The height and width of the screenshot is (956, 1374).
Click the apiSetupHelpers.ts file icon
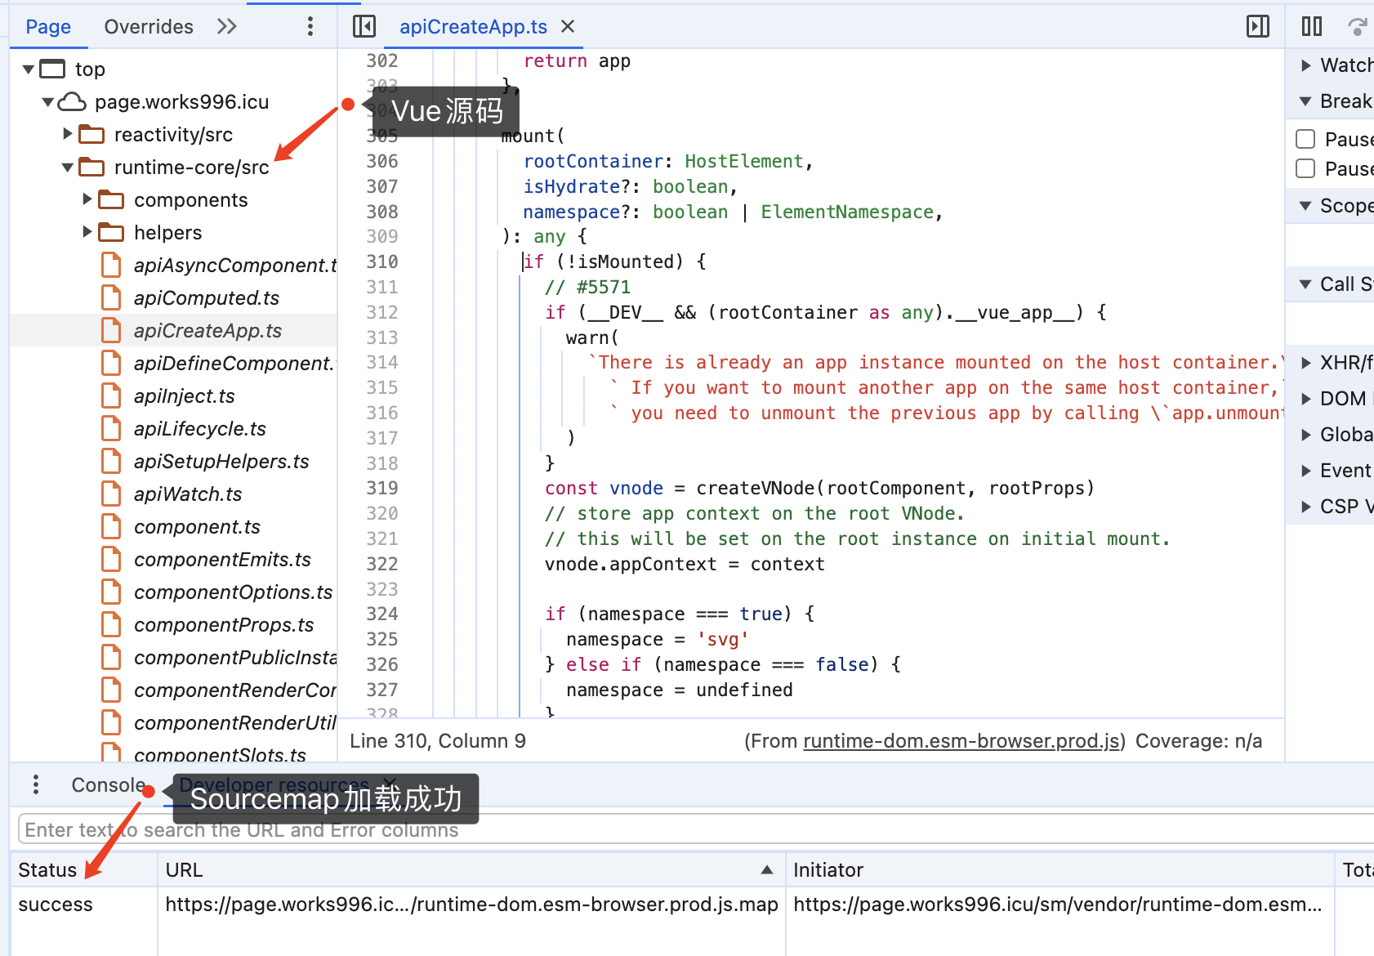tap(111, 461)
